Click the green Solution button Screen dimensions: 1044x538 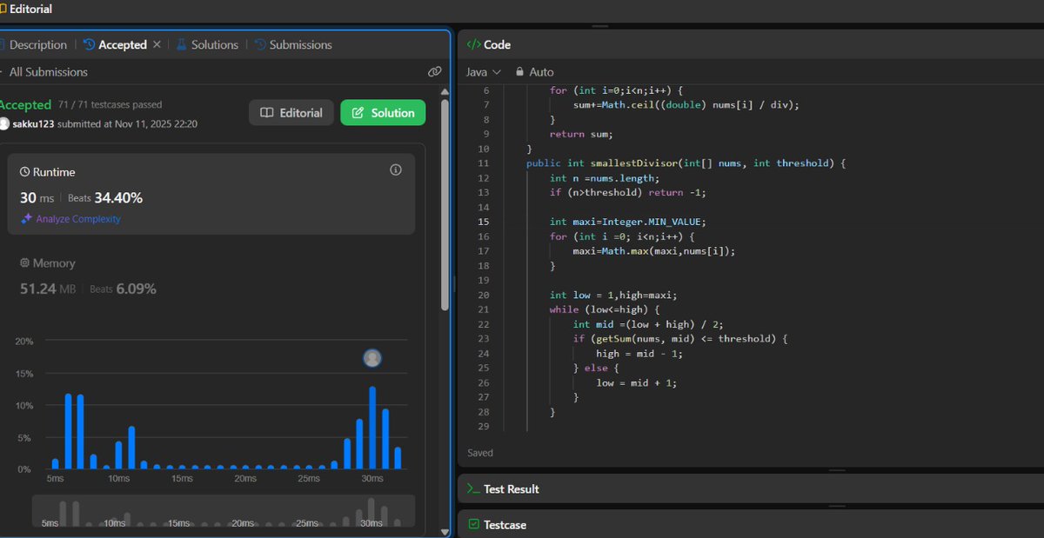point(383,112)
